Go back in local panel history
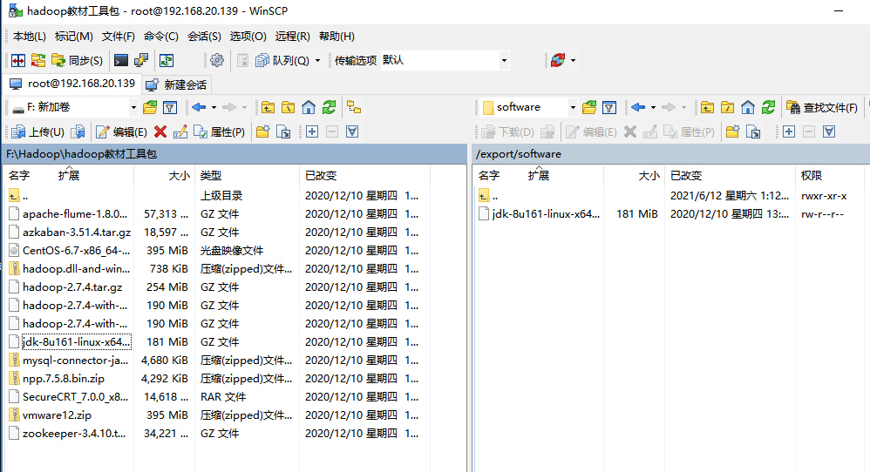This screenshot has height=472, width=870. pyautogui.click(x=199, y=107)
